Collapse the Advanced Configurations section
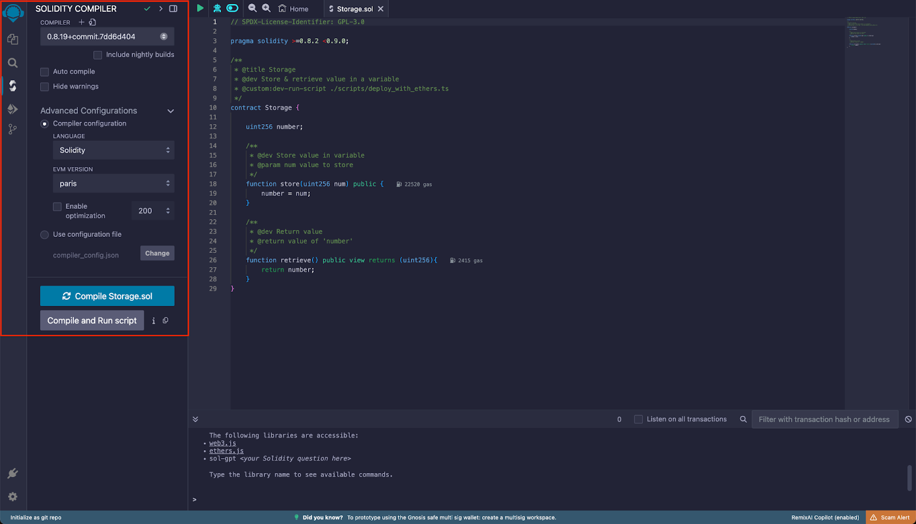 point(170,110)
